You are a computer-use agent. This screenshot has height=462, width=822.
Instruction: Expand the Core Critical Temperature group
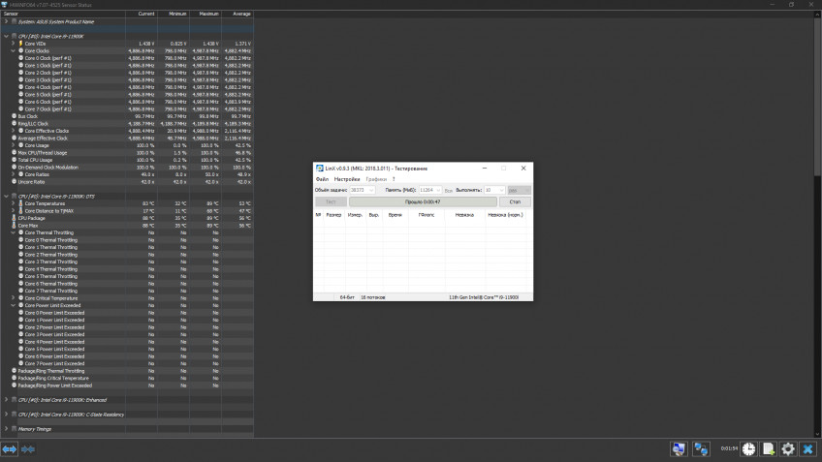click(x=14, y=298)
